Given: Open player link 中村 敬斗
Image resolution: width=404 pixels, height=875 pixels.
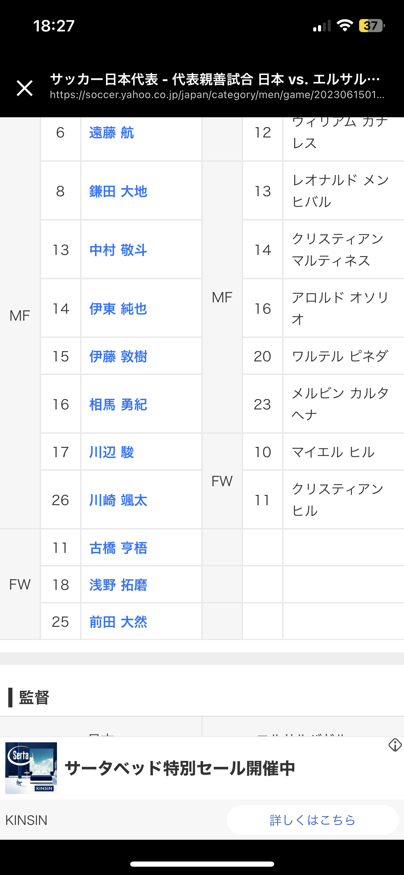Looking at the screenshot, I should point(118,250).
